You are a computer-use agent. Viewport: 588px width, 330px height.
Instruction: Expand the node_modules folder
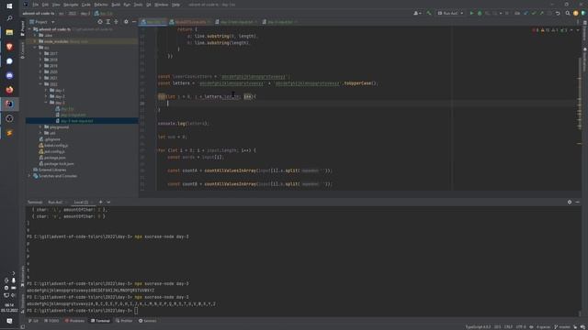[35, 41]
